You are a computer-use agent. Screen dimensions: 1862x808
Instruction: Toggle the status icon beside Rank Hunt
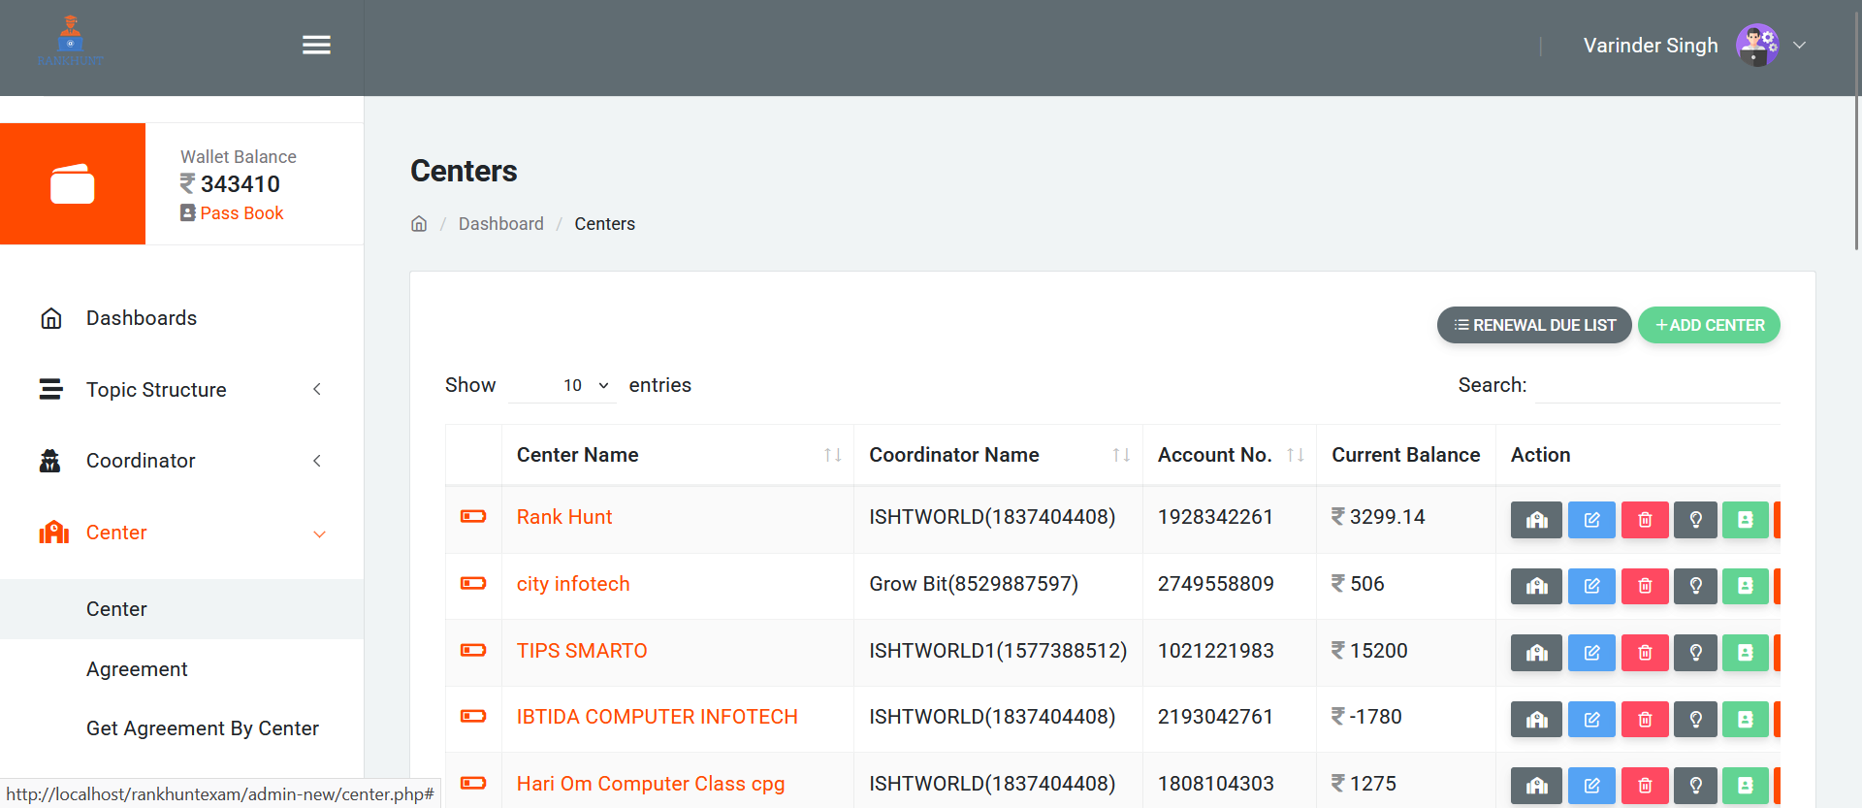473,517
